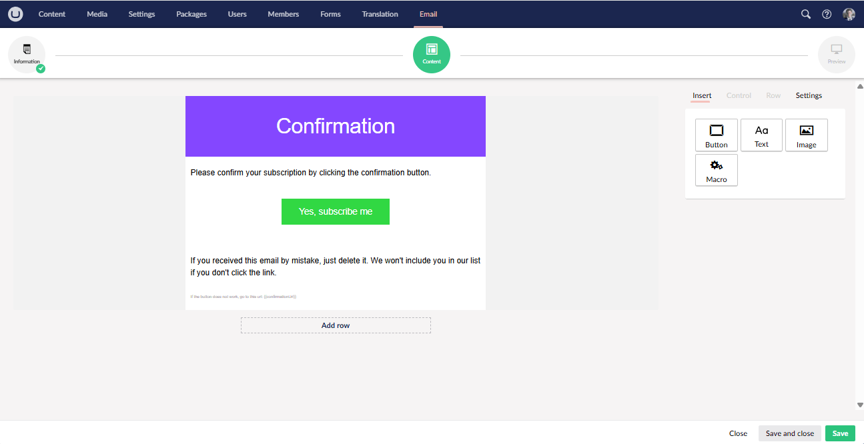Select the purple Confirmation header block
Image resolution: width=864 pixels, height=444 pixels.
336,126
